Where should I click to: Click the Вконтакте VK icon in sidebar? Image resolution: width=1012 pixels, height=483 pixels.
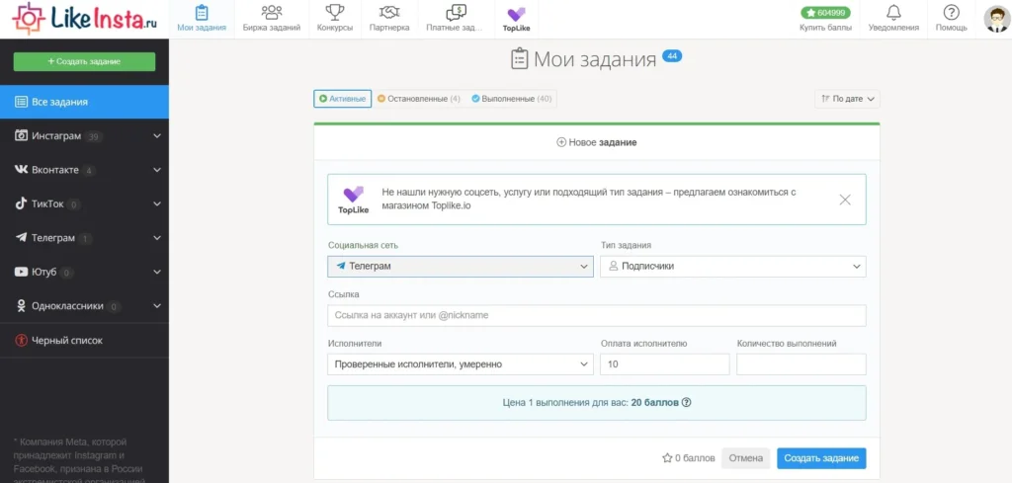tap(22, 170)
